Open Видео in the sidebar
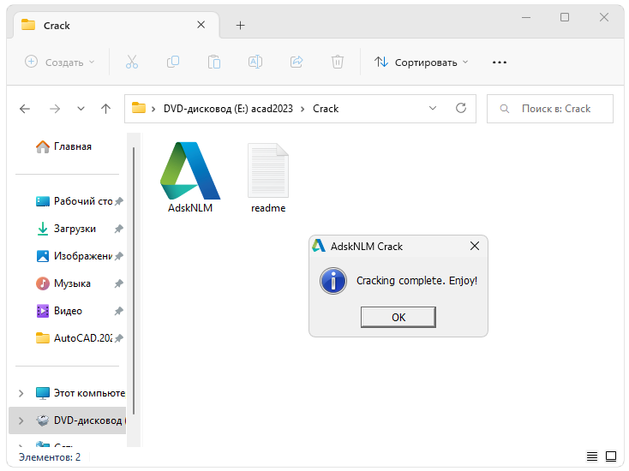 pos(60,311)
